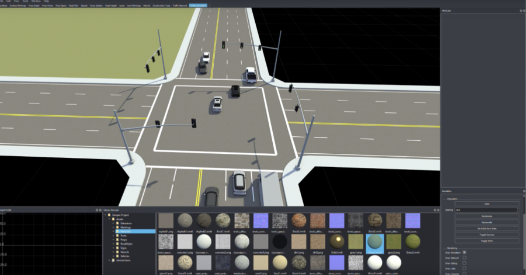The image size is (526, 275).
Task: Click the white car in the intersection
Action: tap(218, 104)
